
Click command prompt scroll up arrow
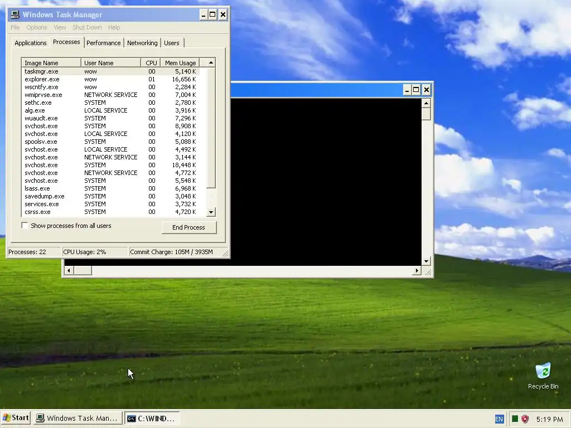pos(426,103)
